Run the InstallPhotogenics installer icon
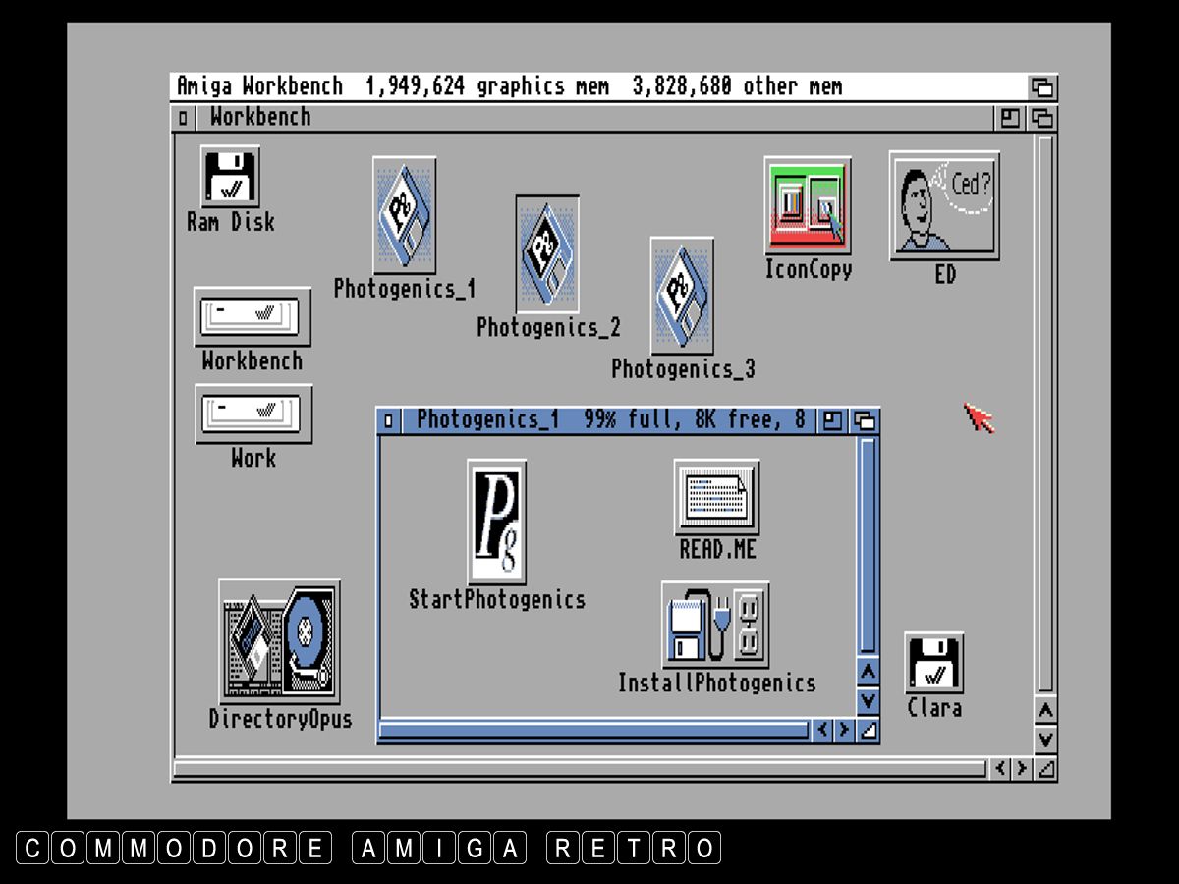Screen dimensions: 1179x884 (x=715, y=625)
